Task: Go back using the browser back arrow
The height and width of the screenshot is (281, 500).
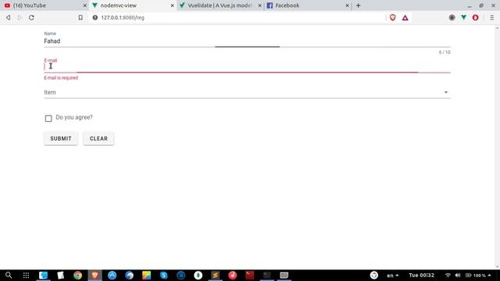Action: [x=9, y=17]
